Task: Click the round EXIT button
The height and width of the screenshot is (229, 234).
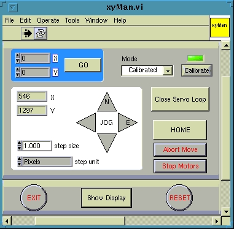Action: tap(34, 198)
